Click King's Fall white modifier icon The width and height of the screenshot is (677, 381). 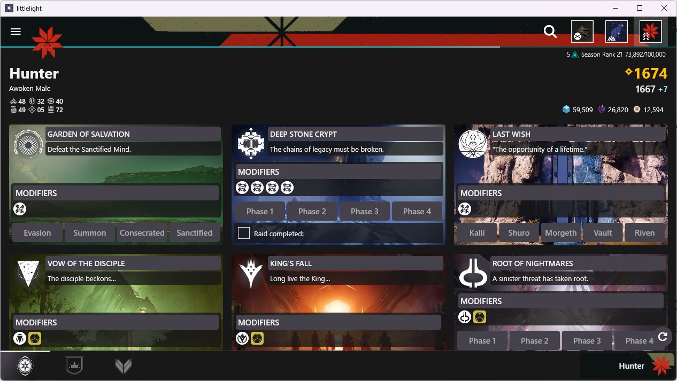[242, 338]
